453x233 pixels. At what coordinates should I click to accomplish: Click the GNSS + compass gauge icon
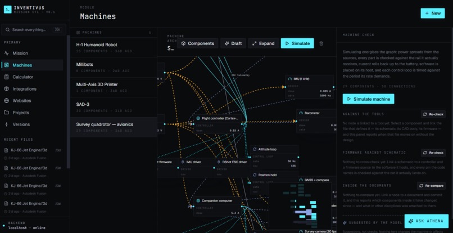[x=301, y=180]
